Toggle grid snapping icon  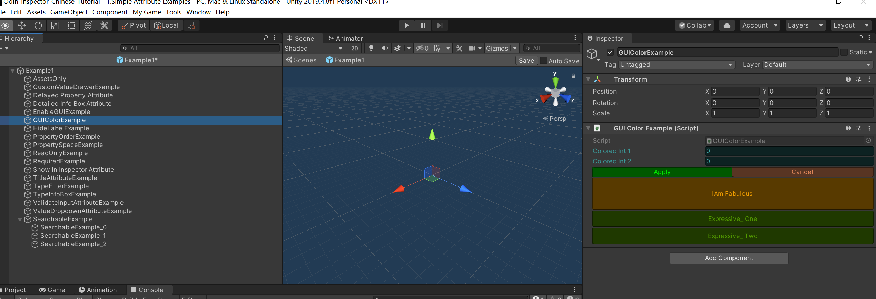191,25
